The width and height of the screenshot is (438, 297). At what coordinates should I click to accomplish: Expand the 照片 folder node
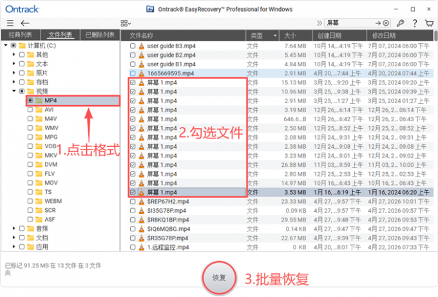coord(14,73)
